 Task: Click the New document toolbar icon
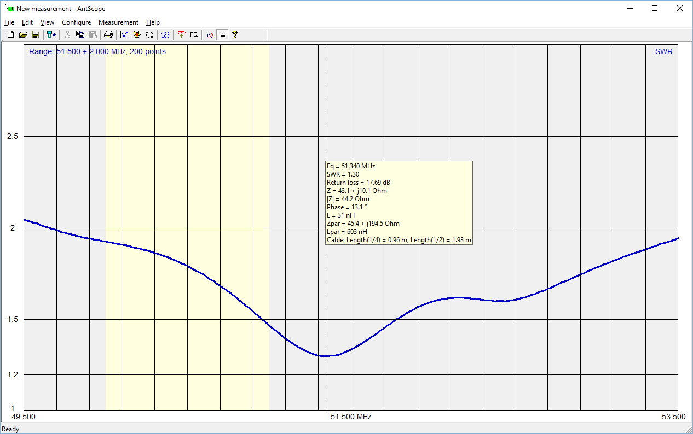pyautogui.click(x=10, y=35)
